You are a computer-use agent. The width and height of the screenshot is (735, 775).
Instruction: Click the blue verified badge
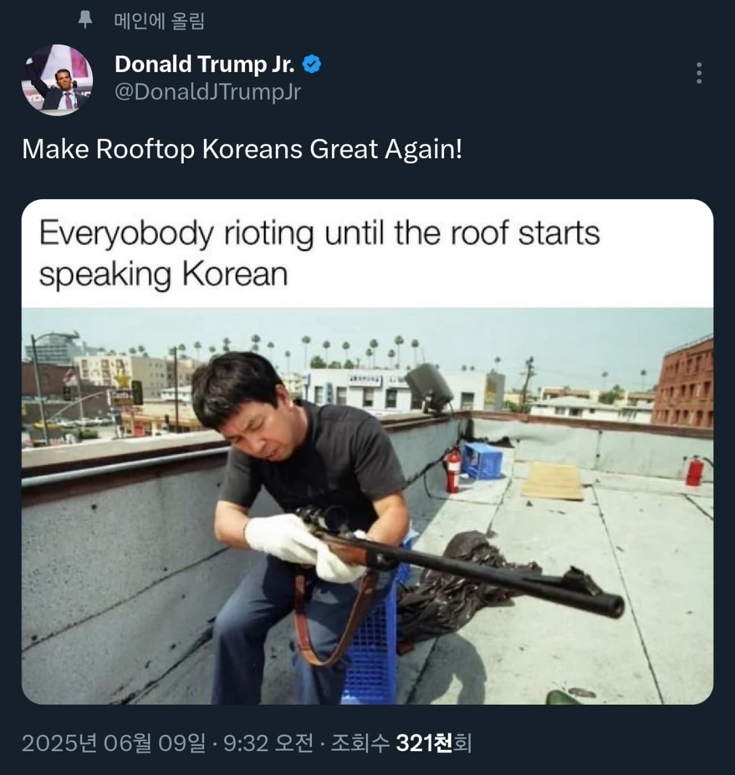(x=312, y=64)
